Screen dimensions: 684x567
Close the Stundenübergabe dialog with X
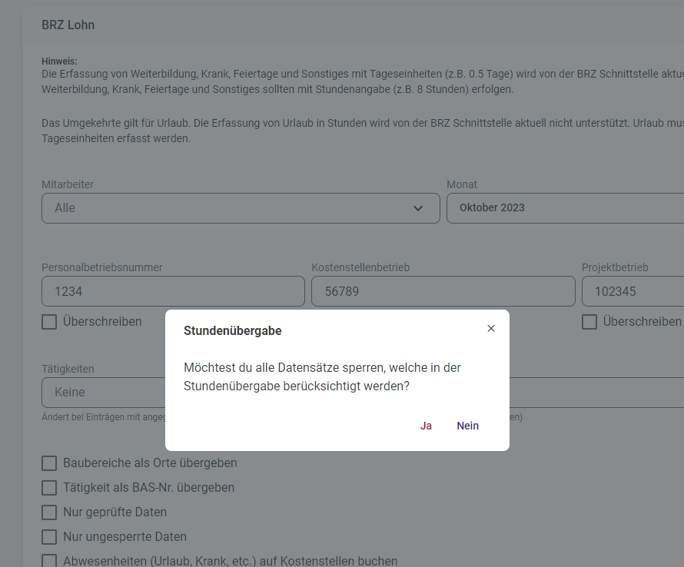491,328
